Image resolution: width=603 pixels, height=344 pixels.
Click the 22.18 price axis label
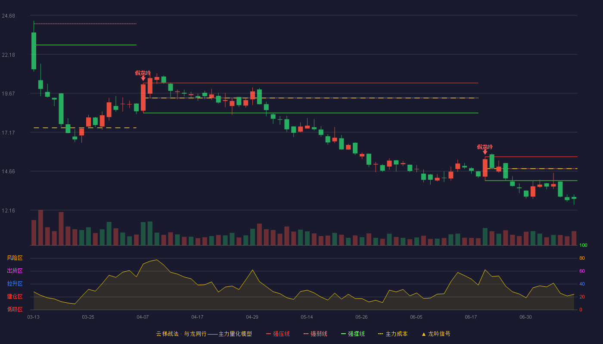[x=8, y=55]
